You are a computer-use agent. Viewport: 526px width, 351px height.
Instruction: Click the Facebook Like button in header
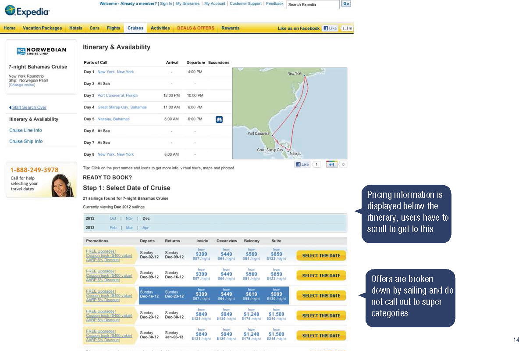coord(330,28)
